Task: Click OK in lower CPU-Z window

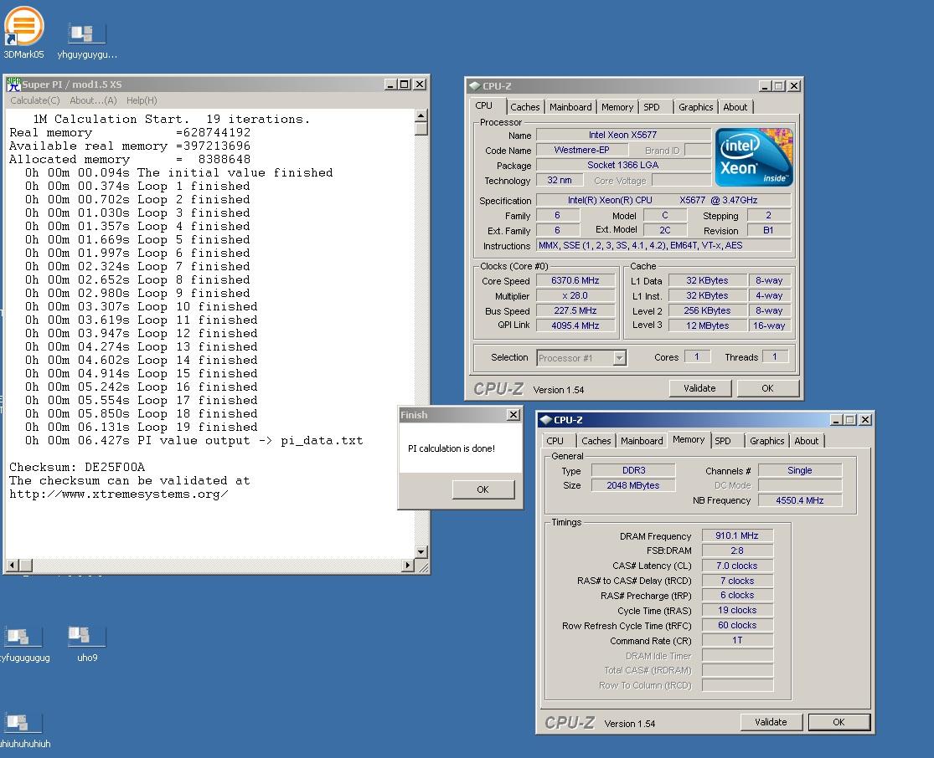Action: (x=839, y=722)
